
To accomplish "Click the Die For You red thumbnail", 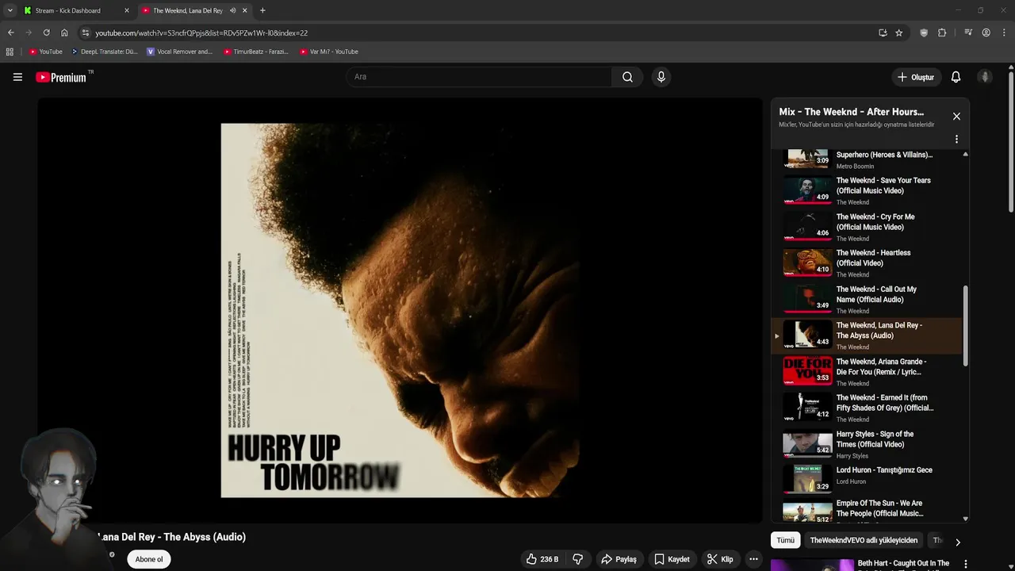I will [x=807, y=371].
